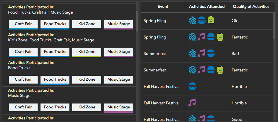Click the kid face icon in the Spring Fling Fantastic row

(x=220, y=37)
